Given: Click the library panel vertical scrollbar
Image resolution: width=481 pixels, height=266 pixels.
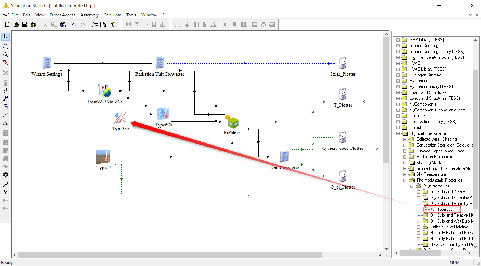Looking at the screenshot, I should tap(476, 143).
